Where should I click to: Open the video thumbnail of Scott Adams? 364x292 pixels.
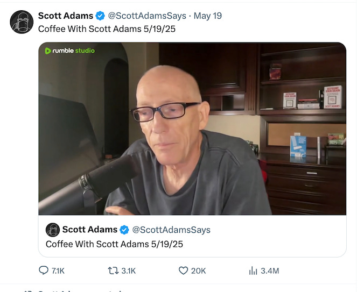(192, 129)
